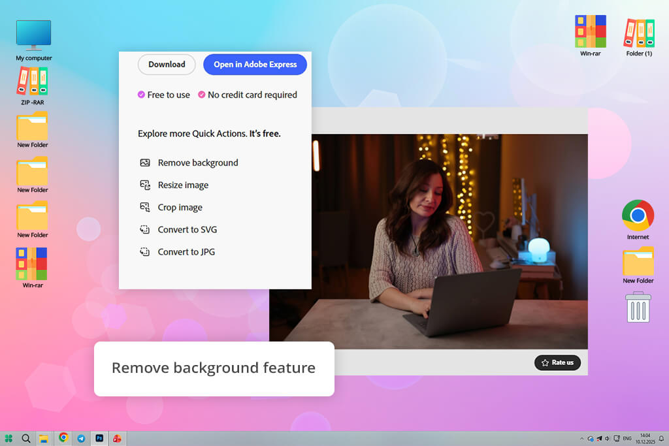This screenshot has height=446, width=669.
Task: Click the network display tray icon
Action: 617,438
